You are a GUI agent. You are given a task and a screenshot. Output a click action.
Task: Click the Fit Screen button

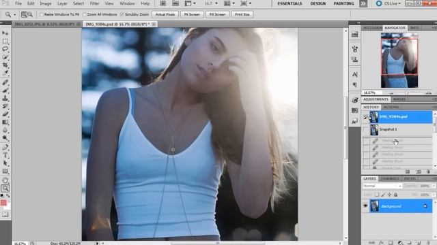192,14
